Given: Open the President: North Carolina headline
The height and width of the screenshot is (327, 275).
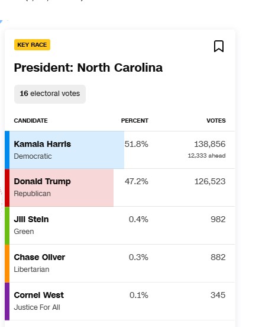Looking at the screenshot, I should coord(88,68).
